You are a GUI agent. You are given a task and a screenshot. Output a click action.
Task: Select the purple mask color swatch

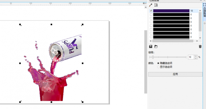pos(171,11)
